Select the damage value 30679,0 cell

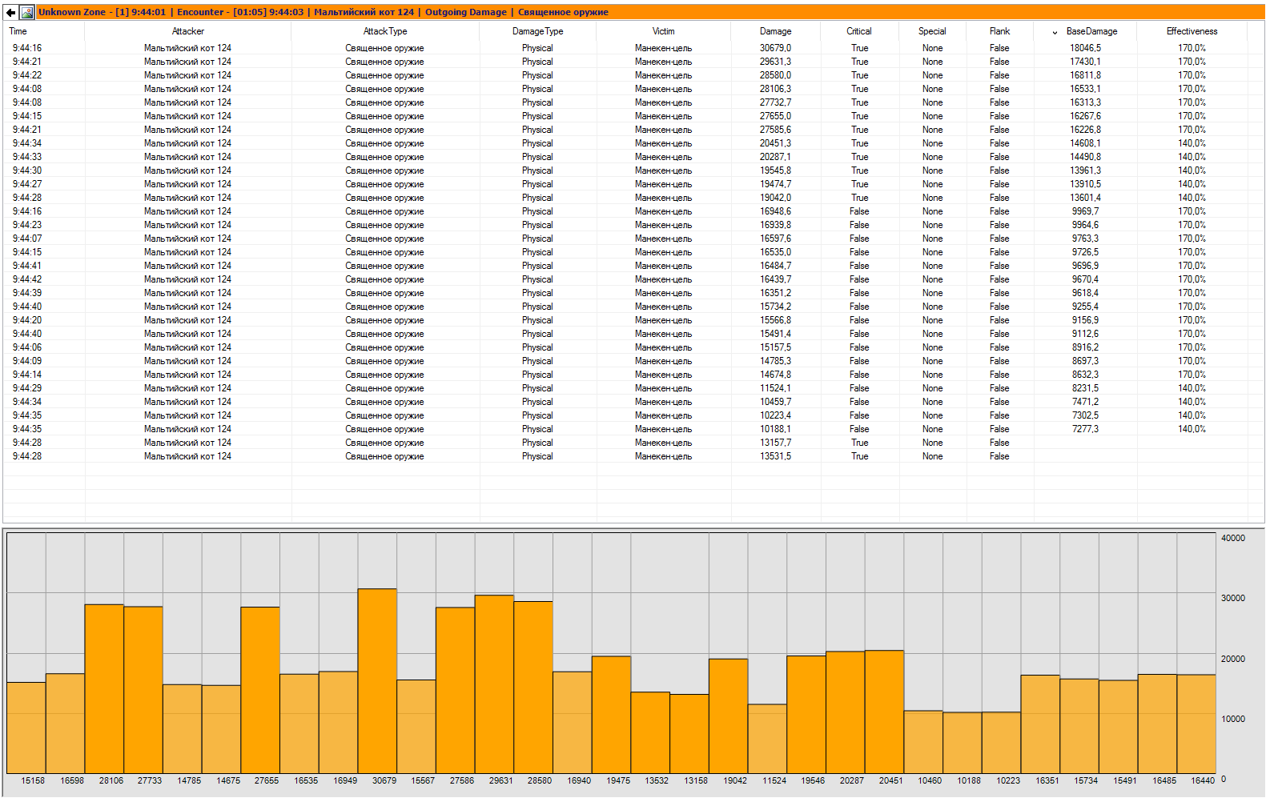[775, 48]
